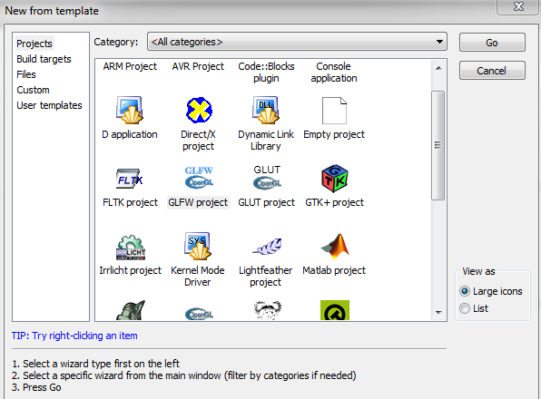Click the Dynamic Link Library label
This screenshot has width=541, height=399.
(x=266, y=140)
